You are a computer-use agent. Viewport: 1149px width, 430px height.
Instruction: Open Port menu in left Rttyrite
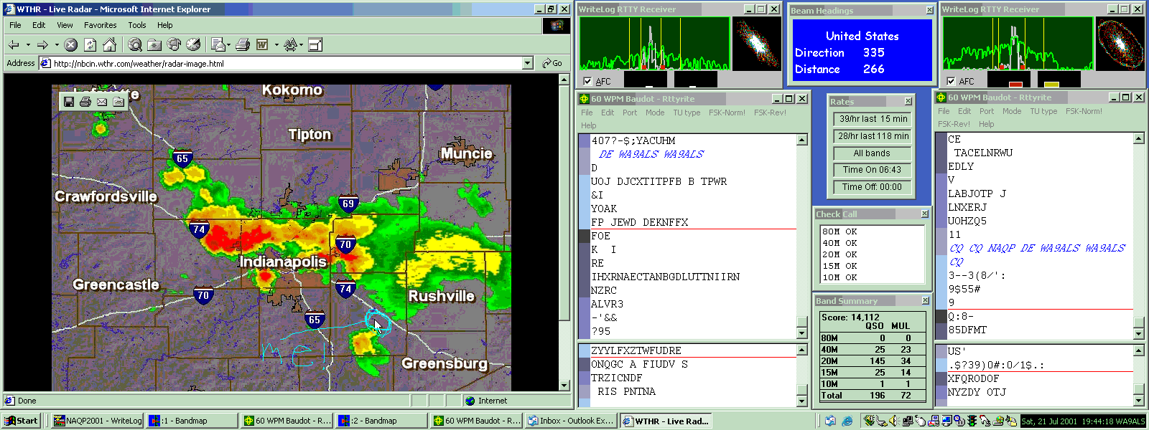coord(630,113)
